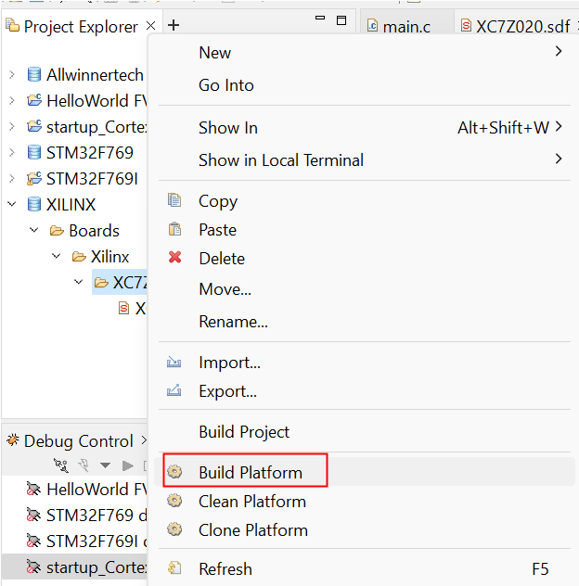The width and height of the screenshot is (579, 586).
Task: Open the New submenu
Action: (x=214, y=53)
